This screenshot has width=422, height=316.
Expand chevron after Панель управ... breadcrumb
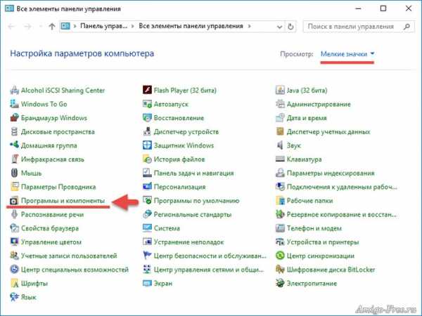pos(133,27)
